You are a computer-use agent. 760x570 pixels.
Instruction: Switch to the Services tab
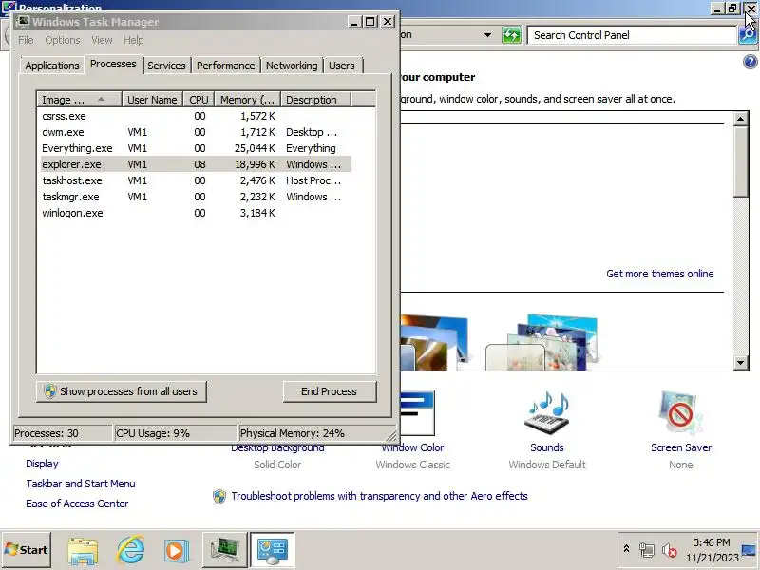(x=166, y=66)
